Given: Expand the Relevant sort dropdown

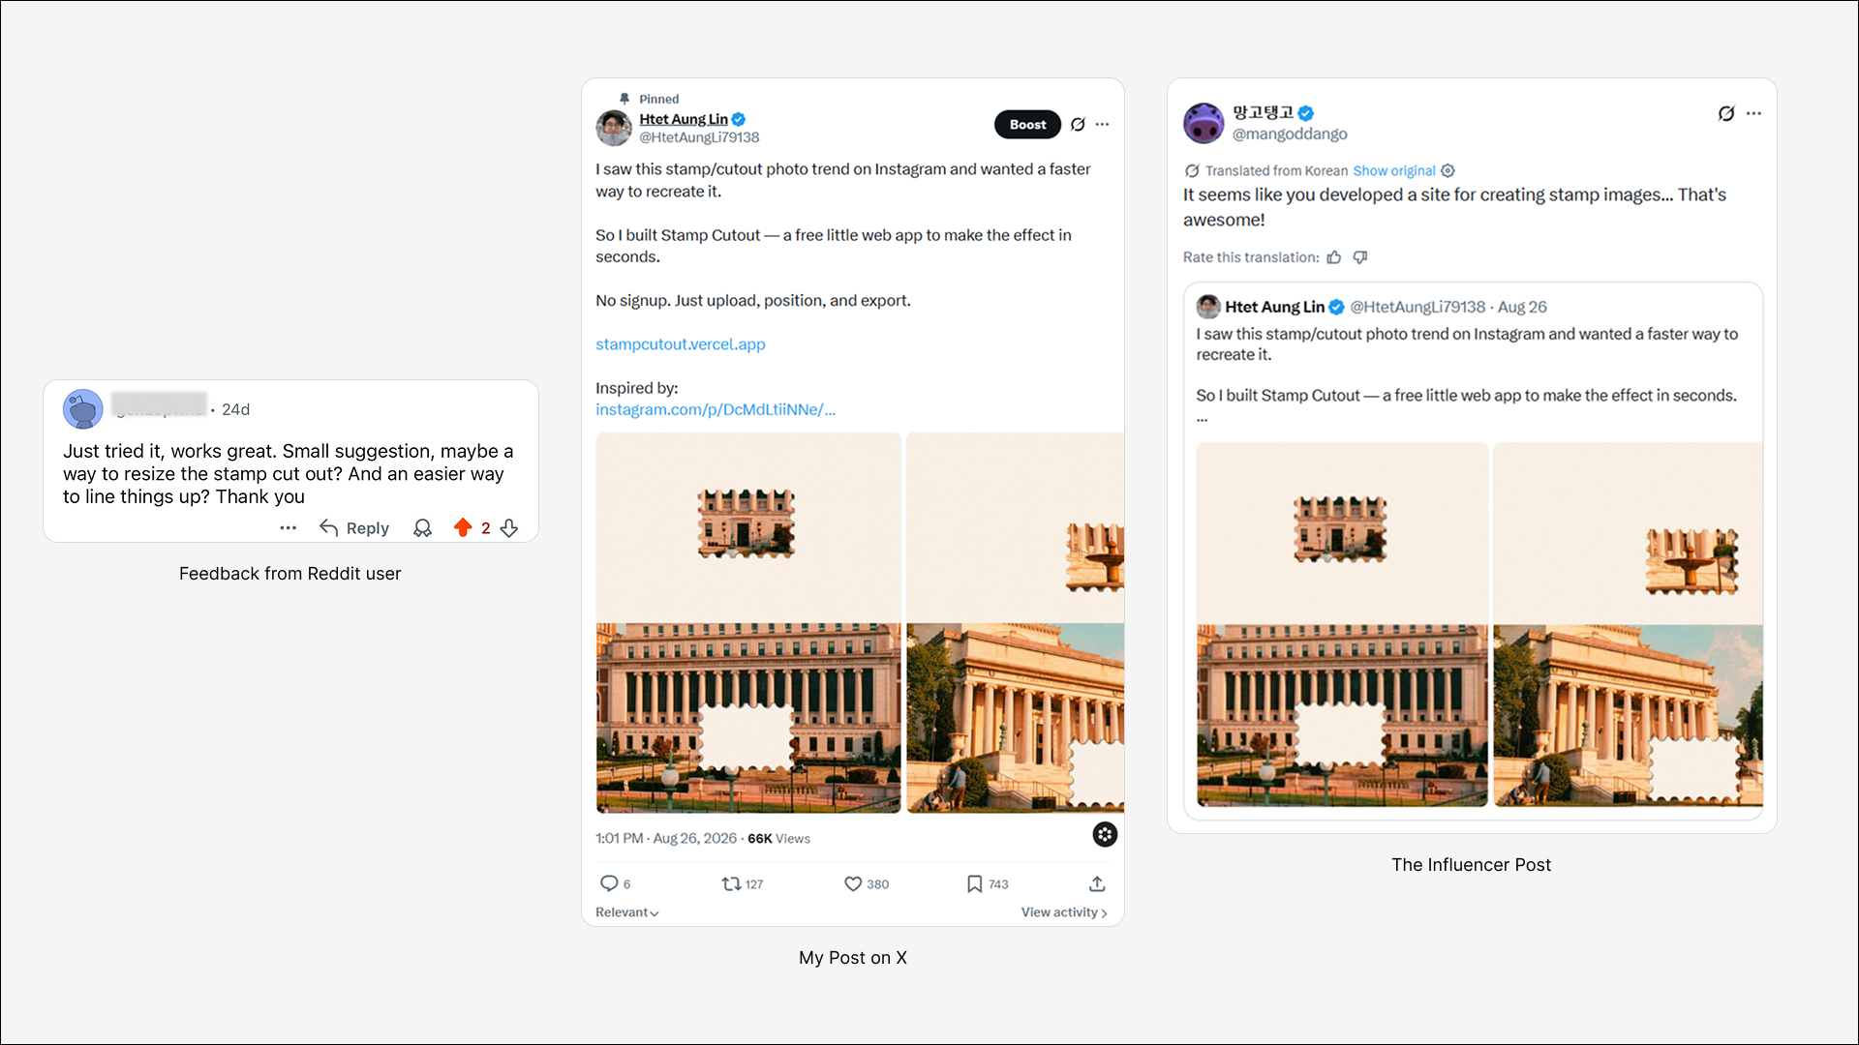Looking at the screenshot, I should click(626, 912).
